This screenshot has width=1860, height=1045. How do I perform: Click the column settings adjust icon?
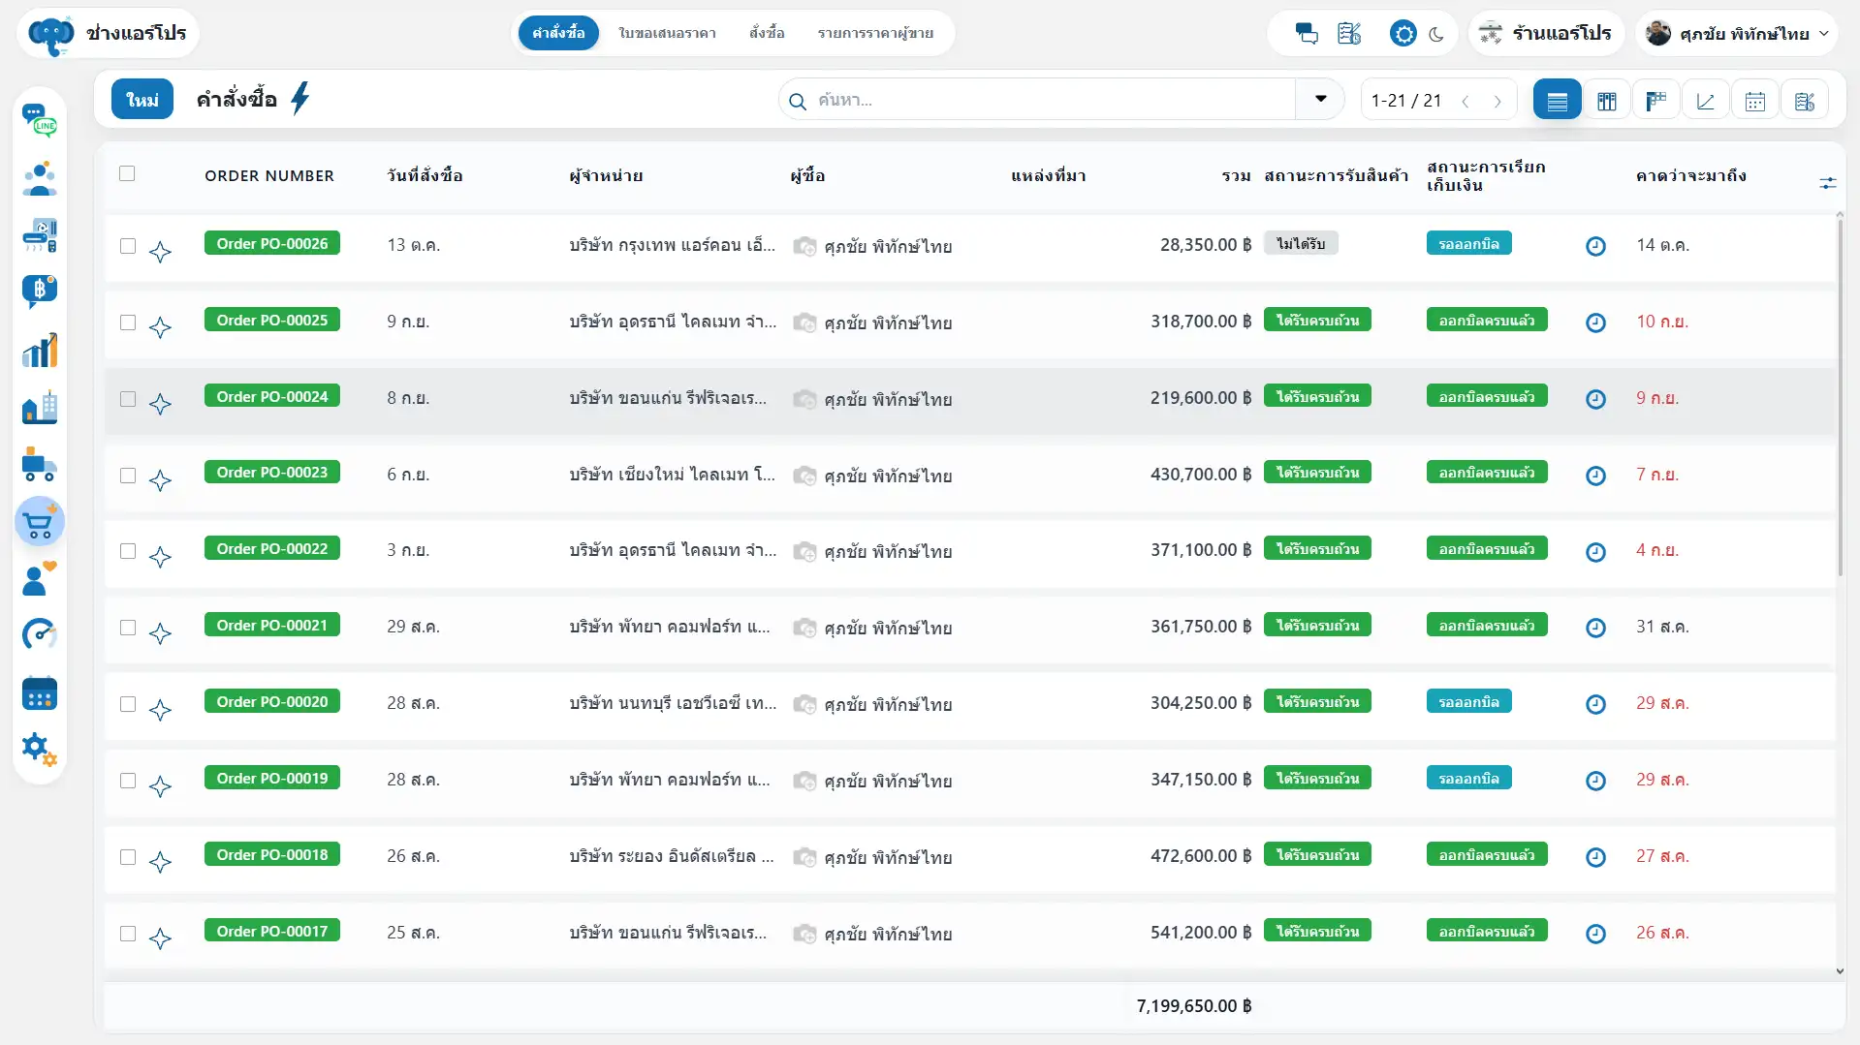[x=1828, y=182]
